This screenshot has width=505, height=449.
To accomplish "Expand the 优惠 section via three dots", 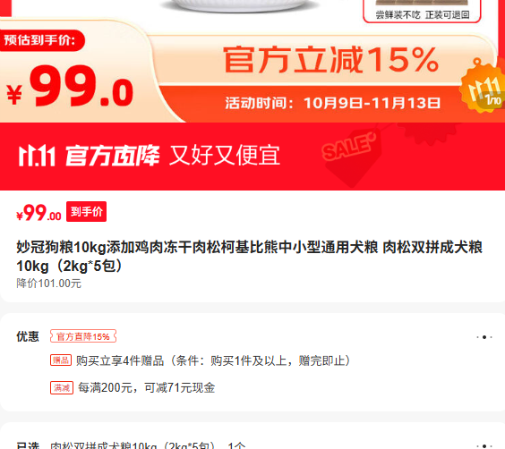I will 484,337.
